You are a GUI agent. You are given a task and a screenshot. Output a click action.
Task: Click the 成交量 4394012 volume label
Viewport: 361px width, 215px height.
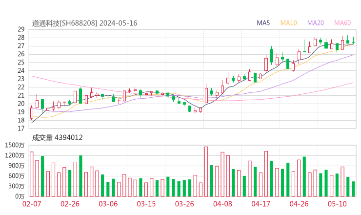pos(57,138)
